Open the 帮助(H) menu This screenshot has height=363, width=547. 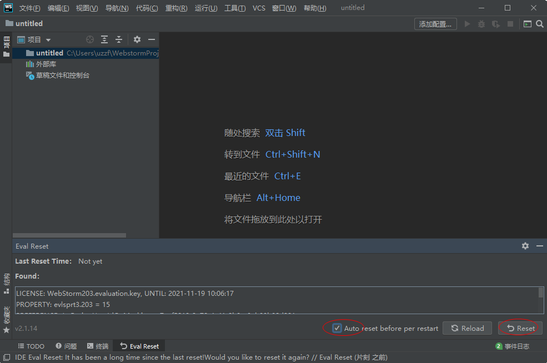[315, 8]
